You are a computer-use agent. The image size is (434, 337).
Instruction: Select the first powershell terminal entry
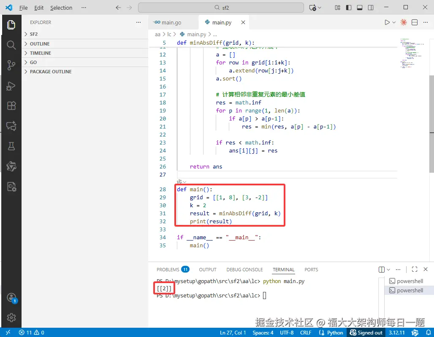409,281
